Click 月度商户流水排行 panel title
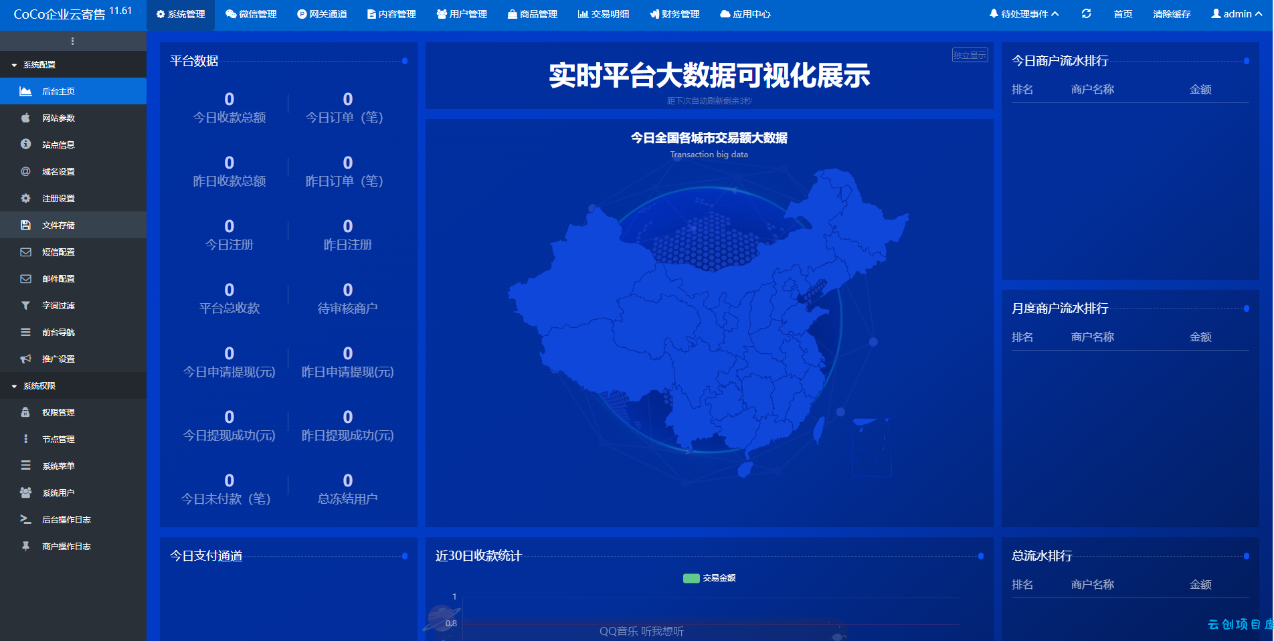Viewport: 1274px width, 641px height. tap(1060, 308)
